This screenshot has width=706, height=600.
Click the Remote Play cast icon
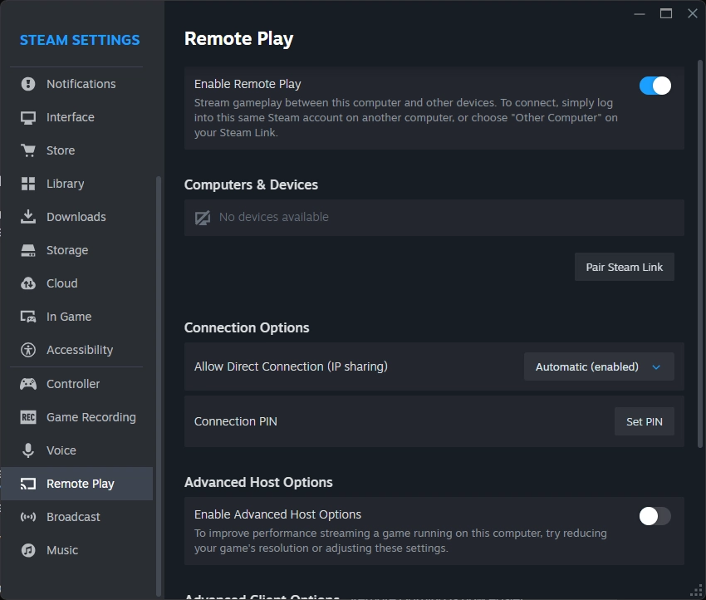[28, 484]
